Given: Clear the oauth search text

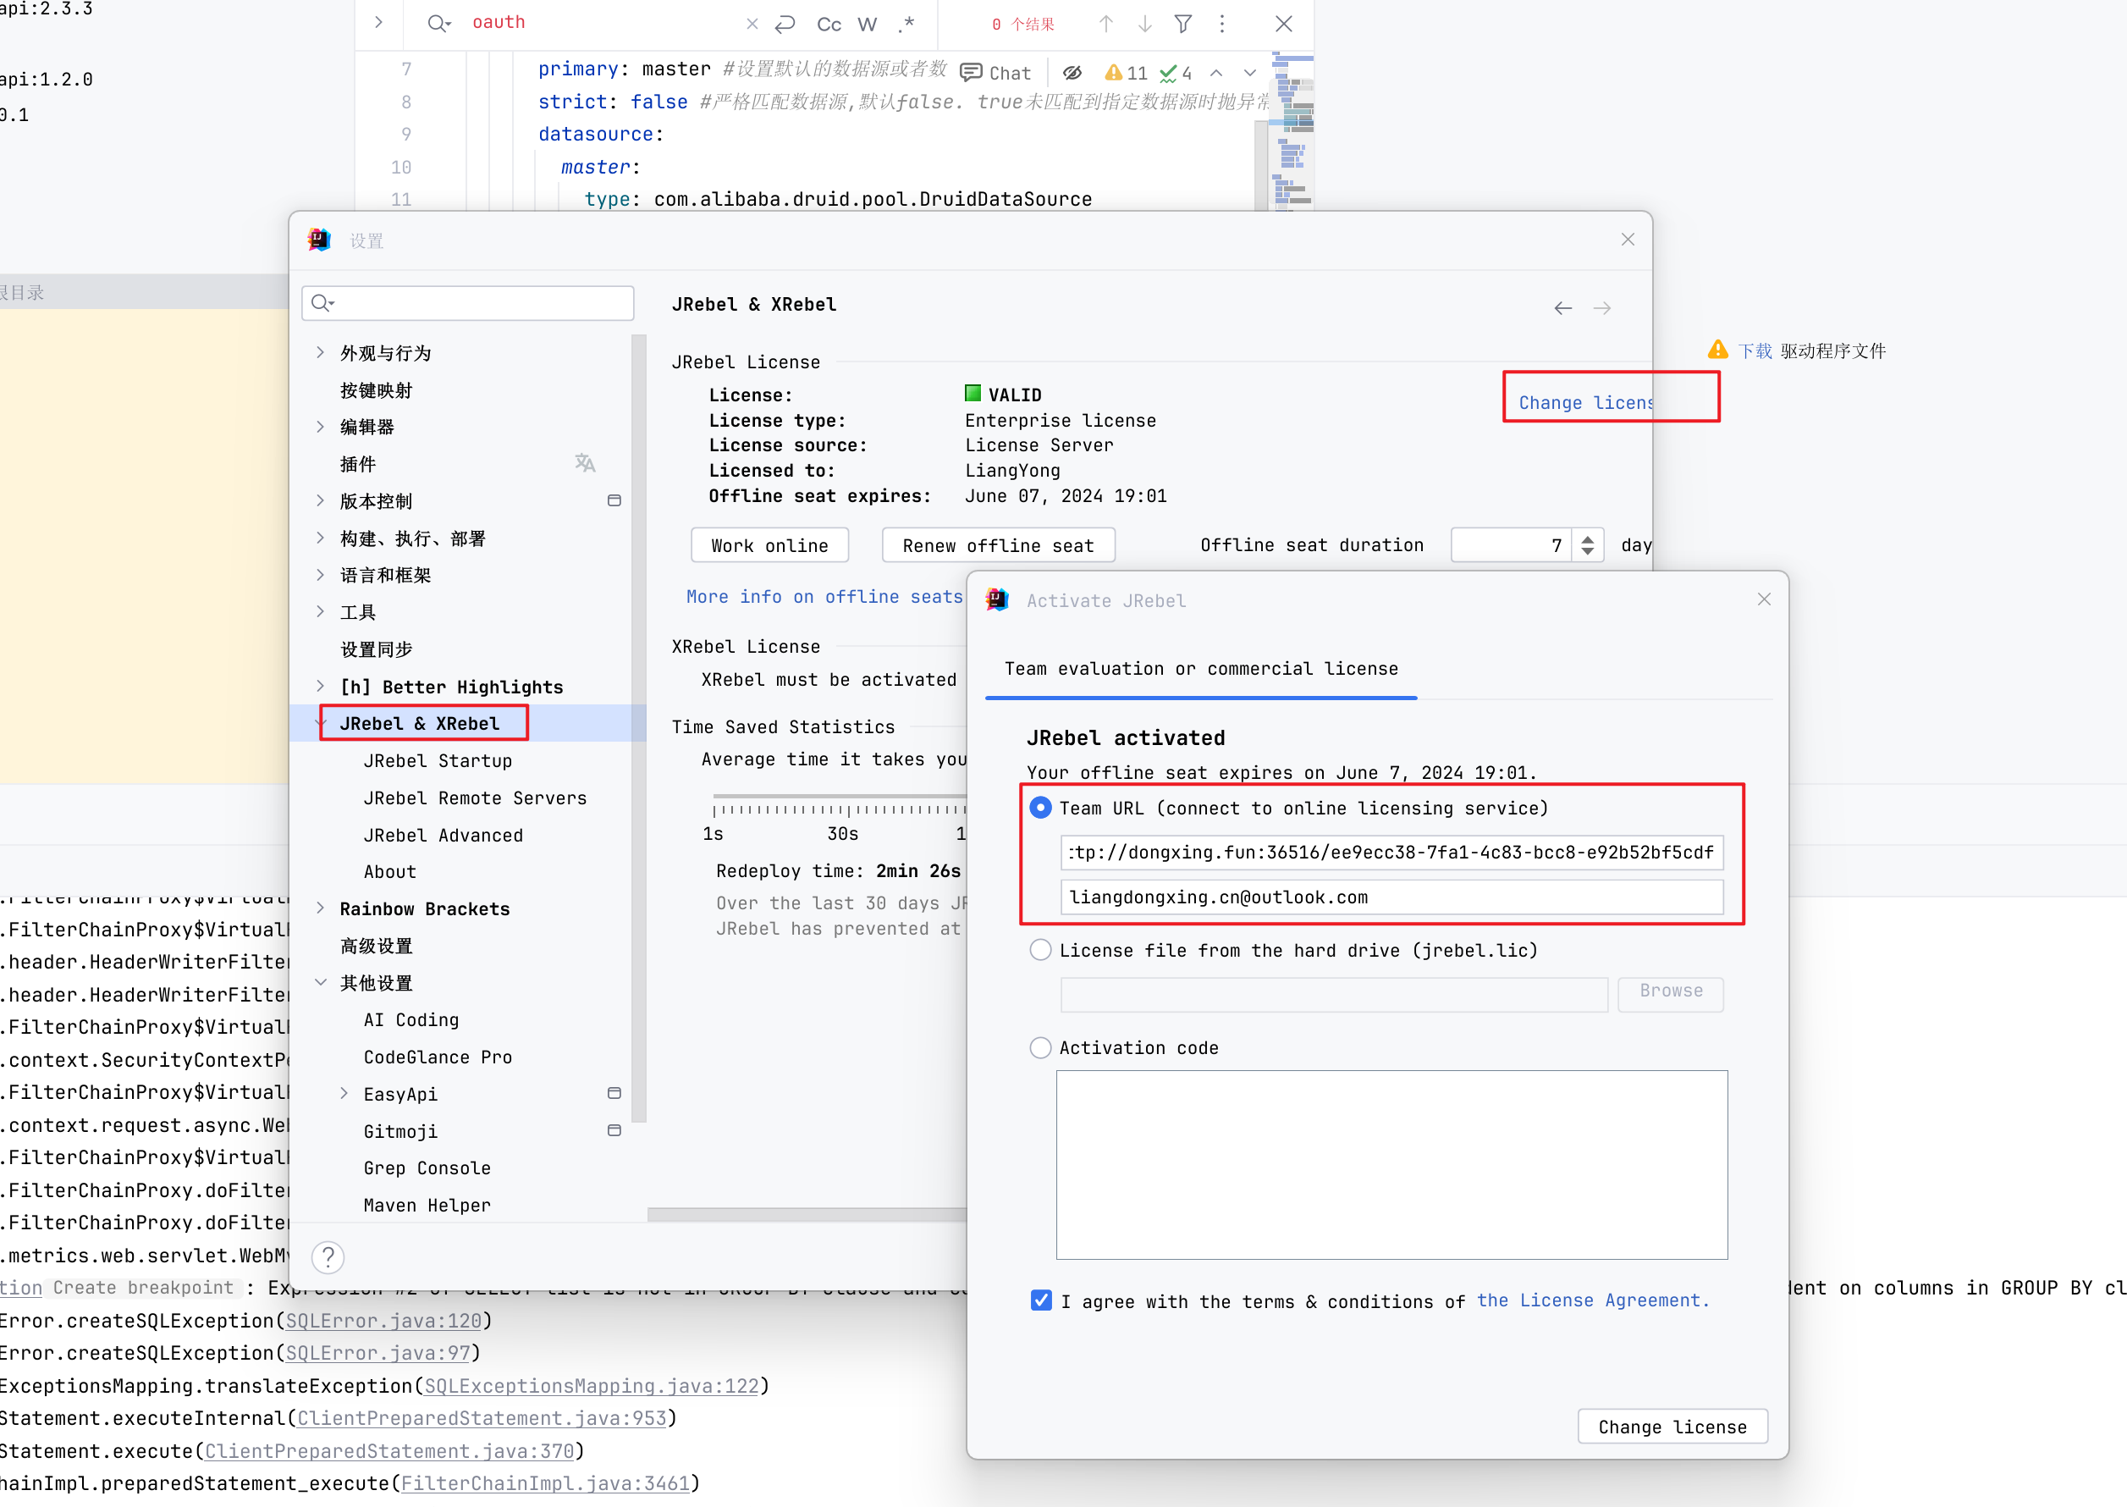Looking at the screenshot, I should tap(752, 24).
